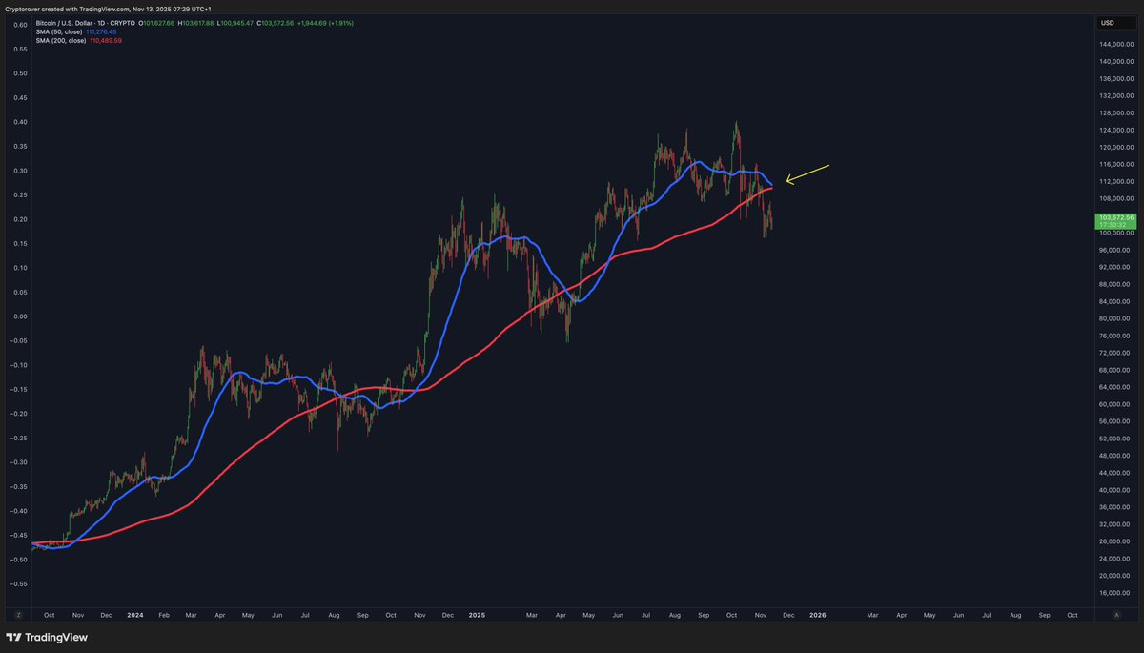Click the high price value H103,617.88

point(197,22)
